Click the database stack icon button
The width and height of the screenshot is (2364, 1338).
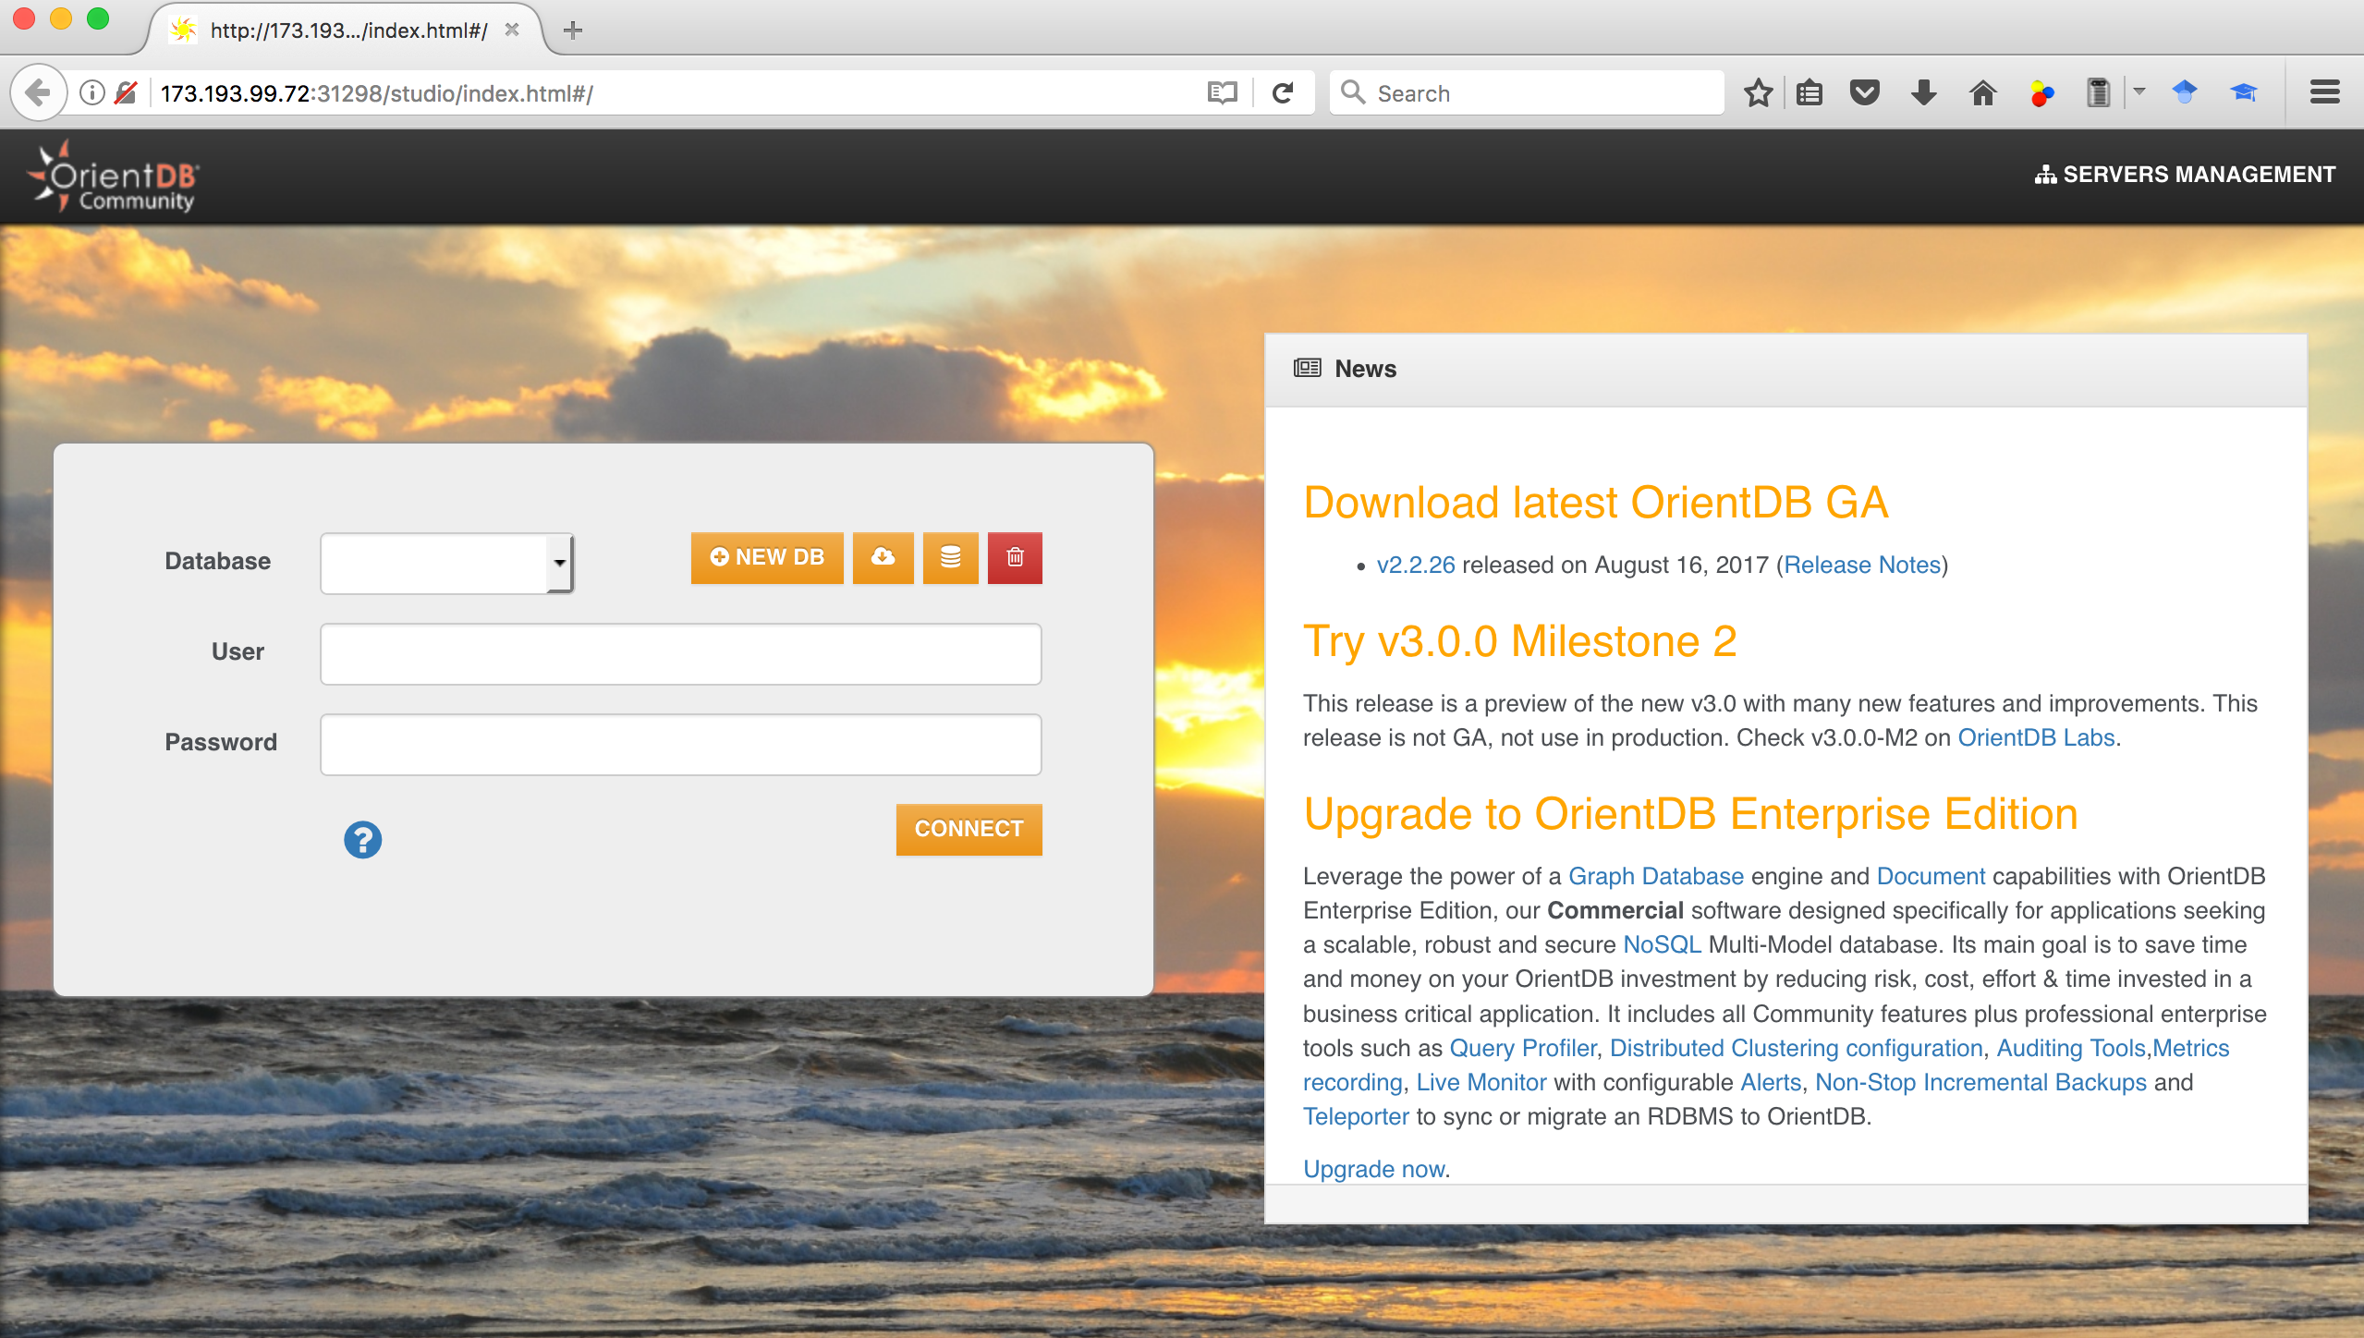950,557
